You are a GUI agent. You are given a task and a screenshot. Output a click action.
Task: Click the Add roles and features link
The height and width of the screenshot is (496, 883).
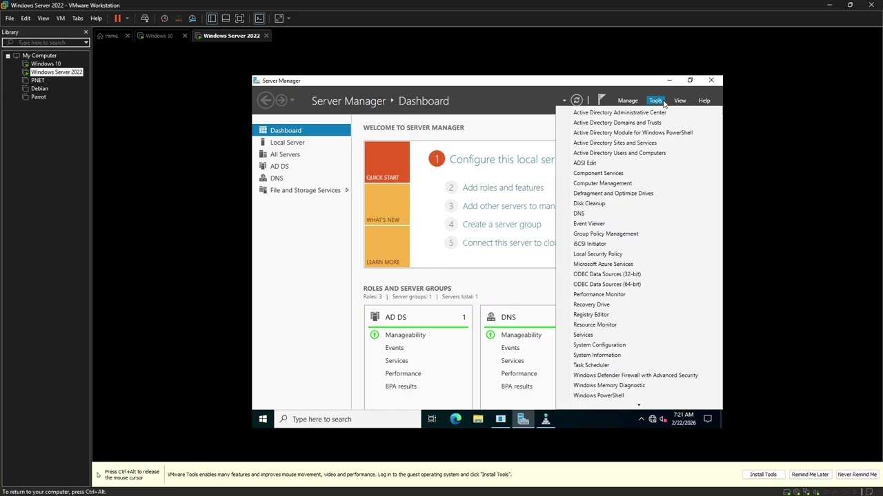[x=503, y=187]
